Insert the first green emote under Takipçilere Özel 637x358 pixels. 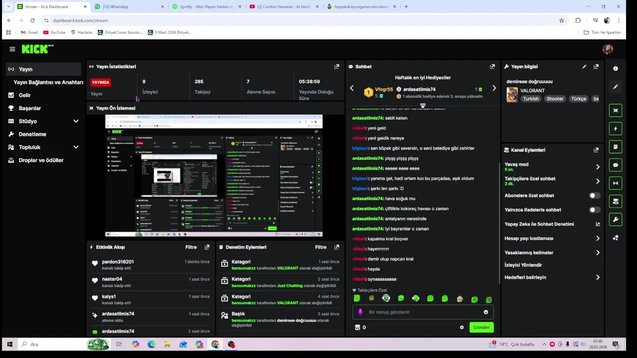[357, 298]
